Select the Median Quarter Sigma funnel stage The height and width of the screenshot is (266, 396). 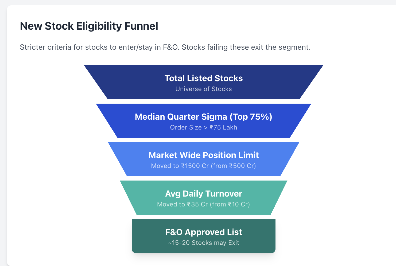(x=204, y=121)
